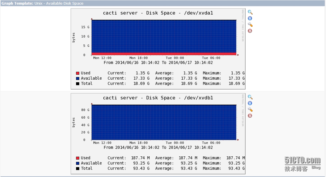Click the 'Mon 18:00' time label on xvdb1 graph
Viewport: 326px width, 177px height.
click(x=138, y=143)
